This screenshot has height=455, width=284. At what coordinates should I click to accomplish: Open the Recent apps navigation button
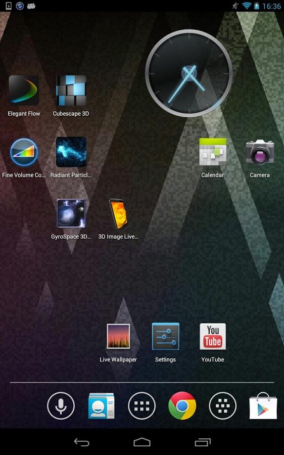(203, 442)
